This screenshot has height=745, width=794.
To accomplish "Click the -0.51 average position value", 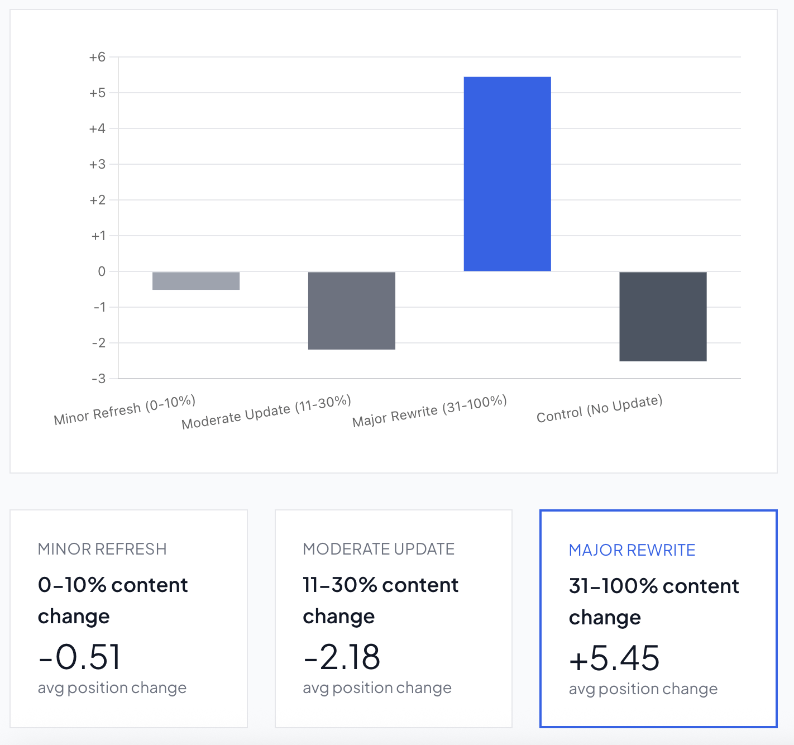I will (x=79, y=657).
